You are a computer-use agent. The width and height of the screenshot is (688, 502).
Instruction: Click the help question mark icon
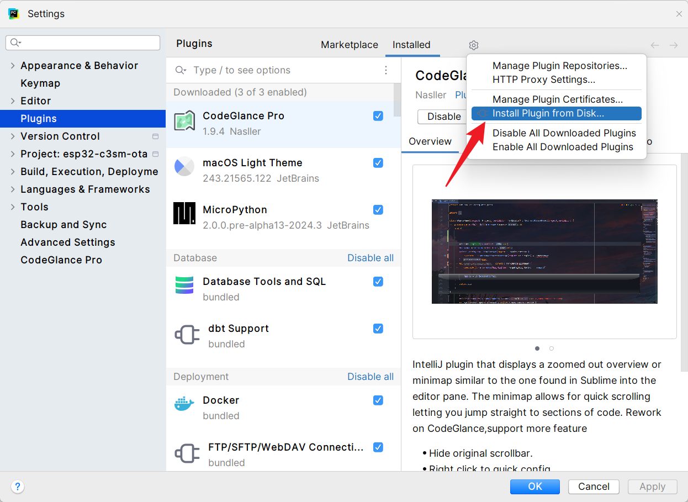coord(17,487)
